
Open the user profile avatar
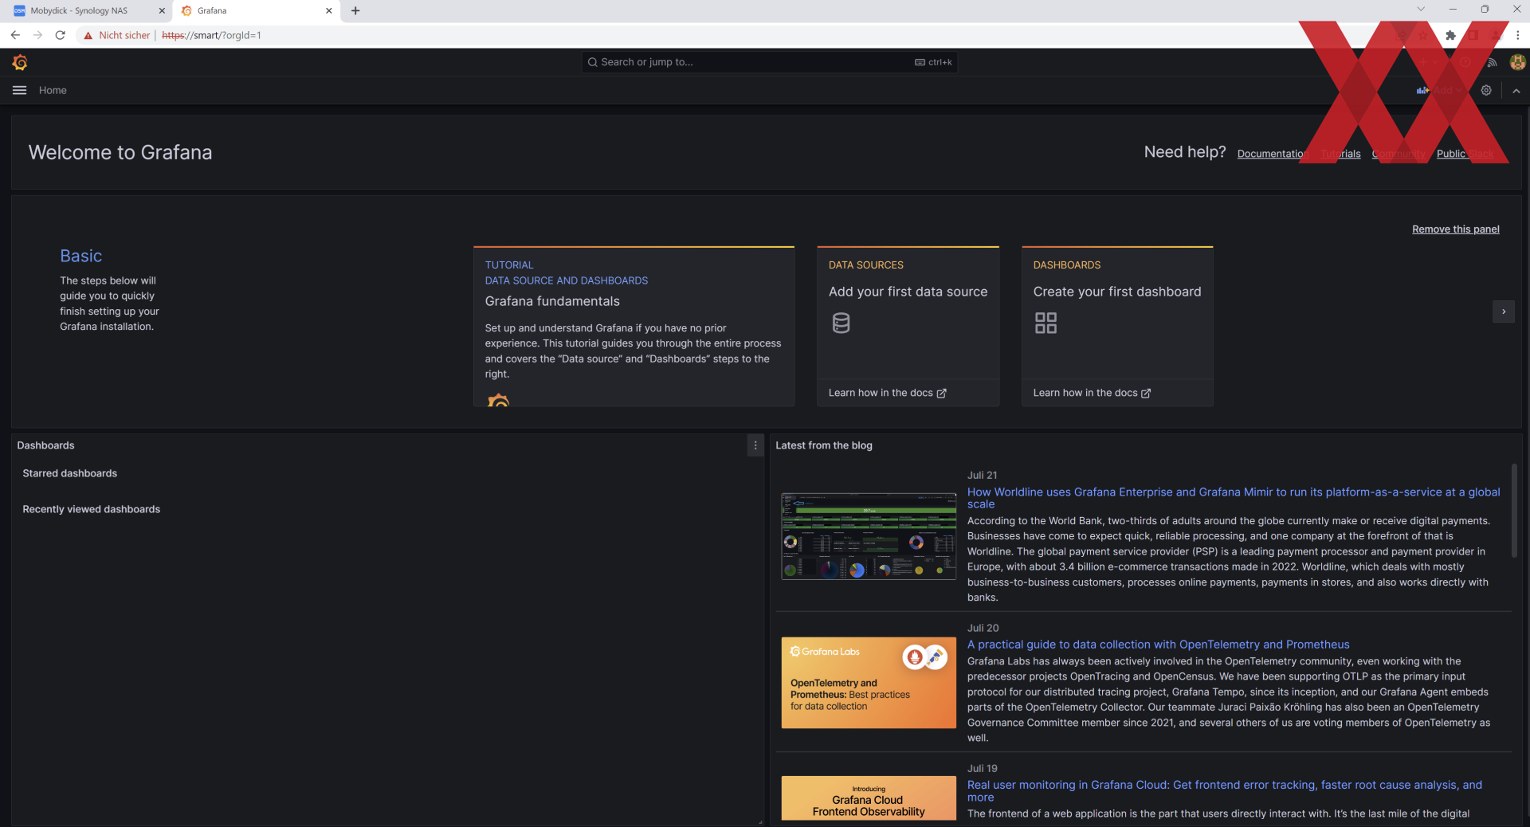[x=1517, y=62]
